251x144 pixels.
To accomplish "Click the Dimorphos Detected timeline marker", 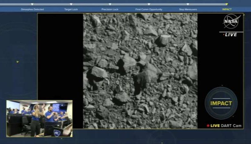I will click(32, 4).
